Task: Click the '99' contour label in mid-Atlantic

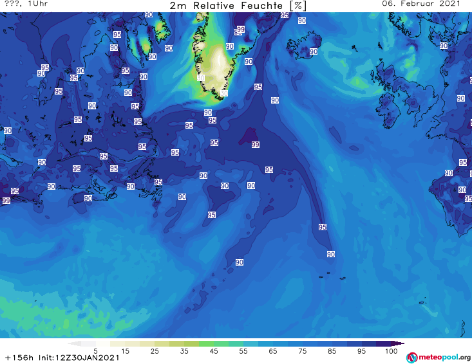Action: tap(255, 145)
